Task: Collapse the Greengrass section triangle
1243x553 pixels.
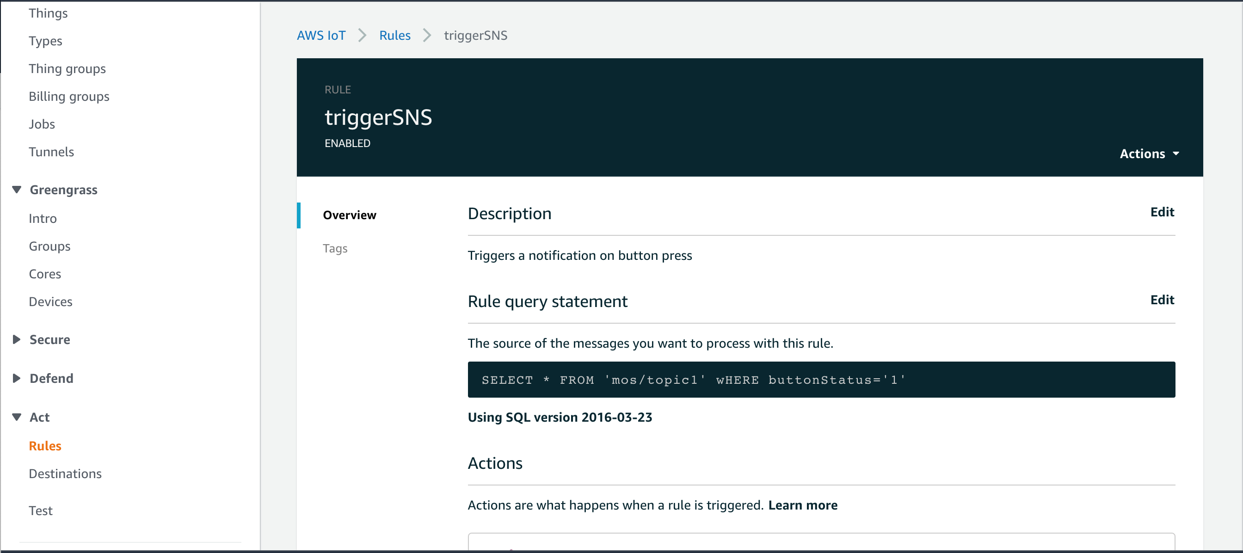Action: coord(17,190)
